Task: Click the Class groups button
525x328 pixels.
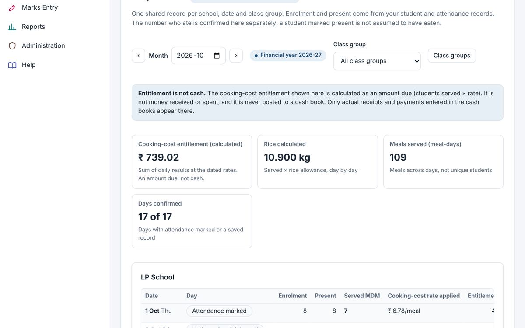Action: [452, 56]
